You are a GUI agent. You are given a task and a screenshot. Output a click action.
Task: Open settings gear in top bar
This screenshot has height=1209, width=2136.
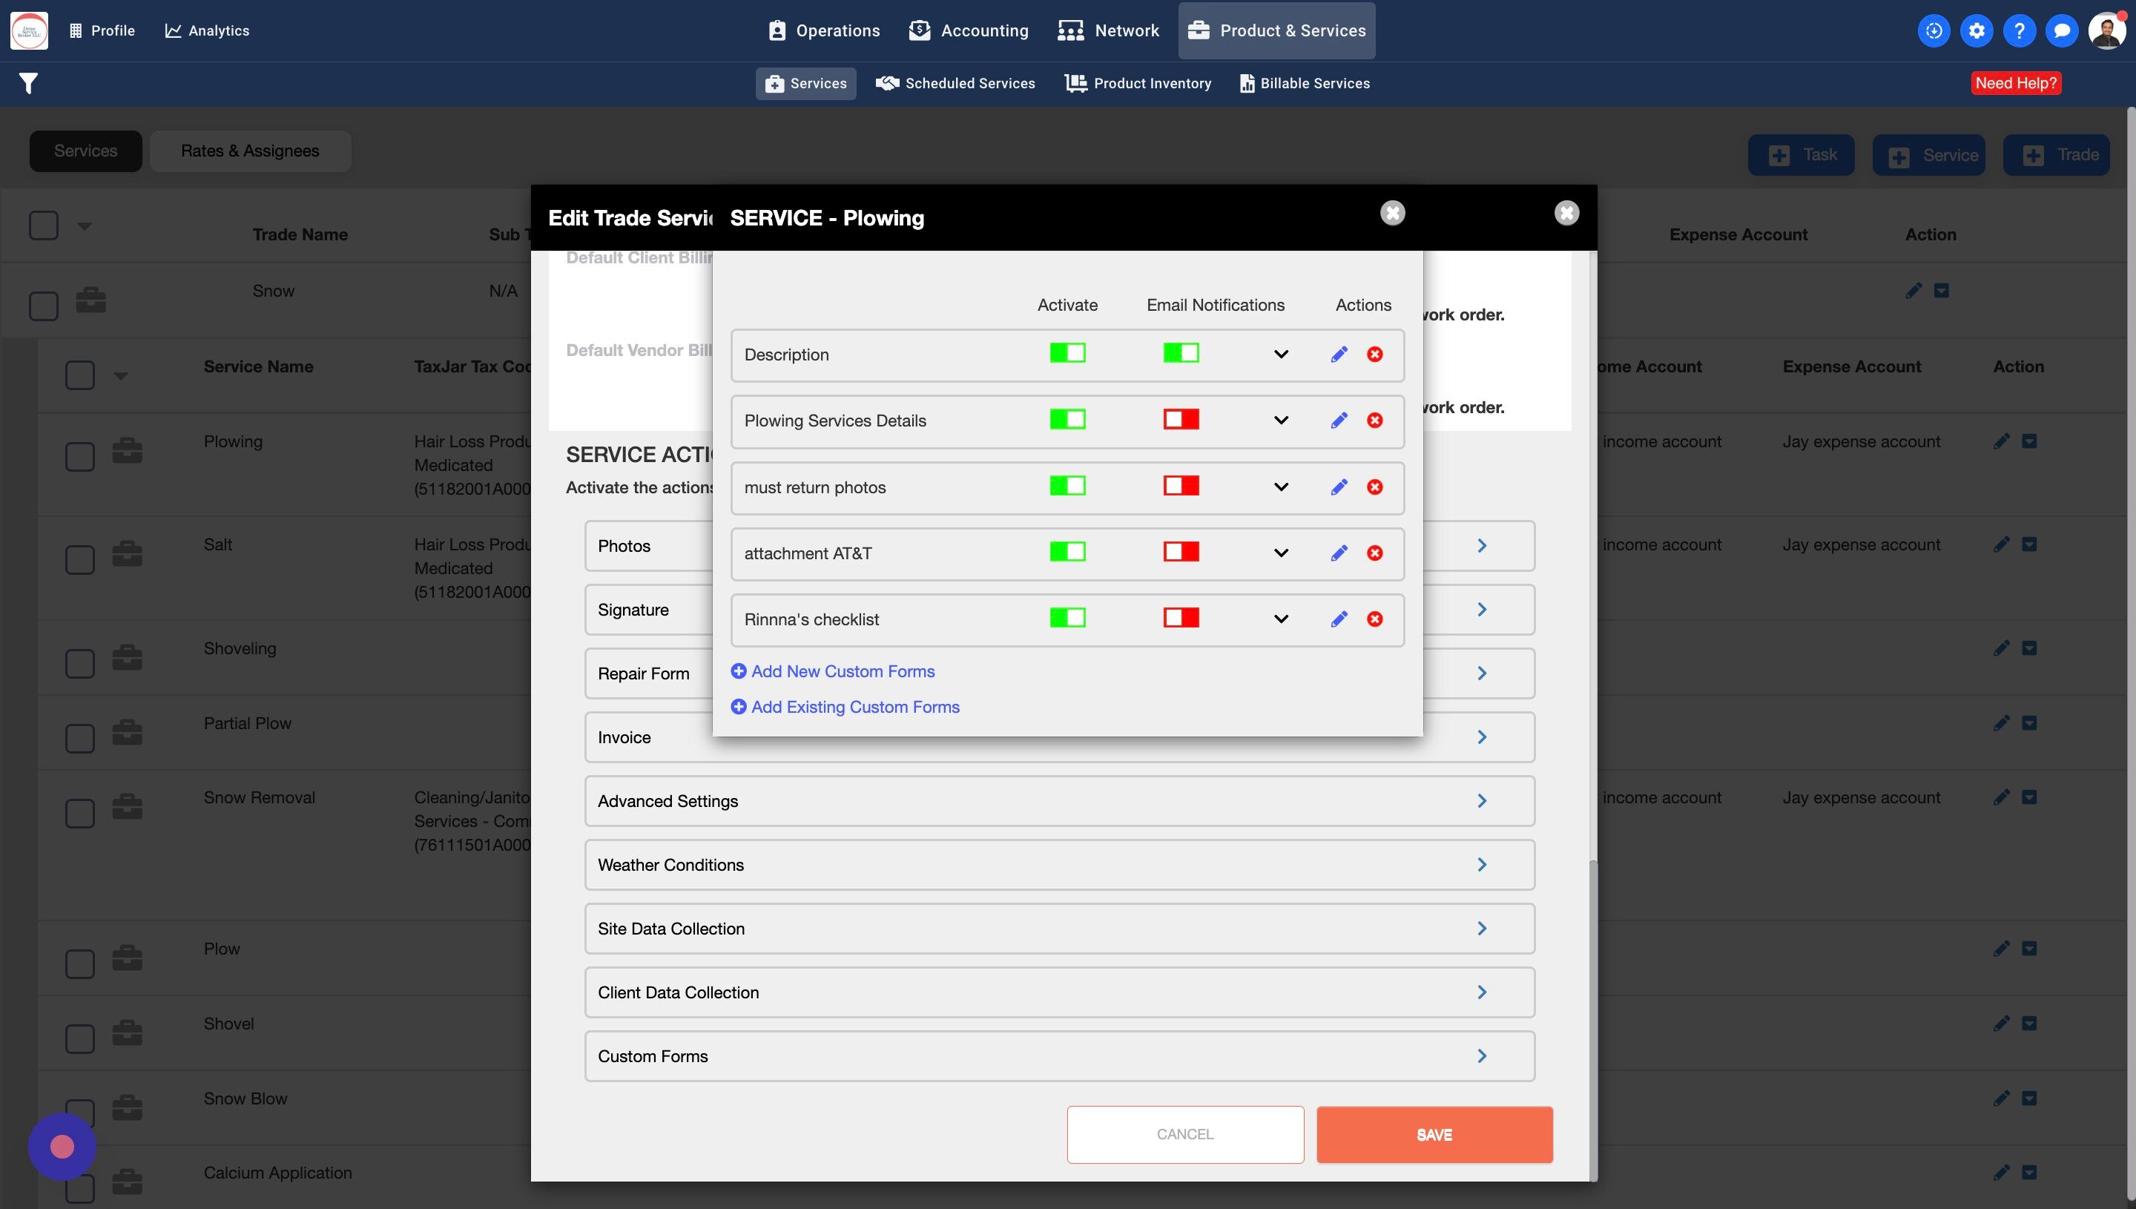pyautogui.click(x=1977, y=30)
